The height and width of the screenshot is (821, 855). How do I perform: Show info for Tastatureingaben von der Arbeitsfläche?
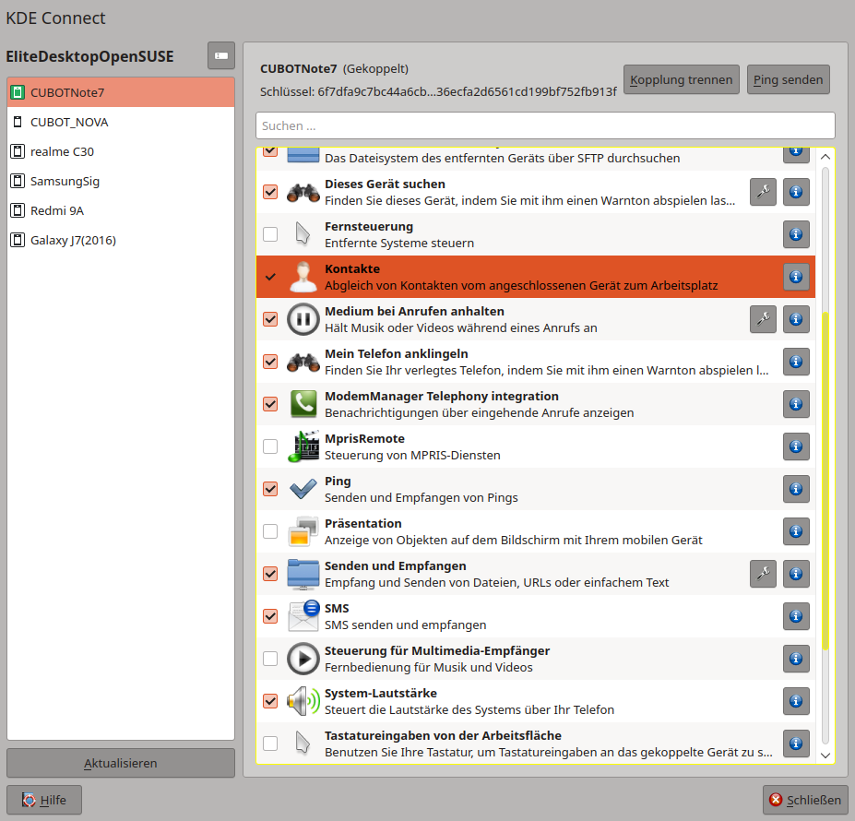(796, 744)
